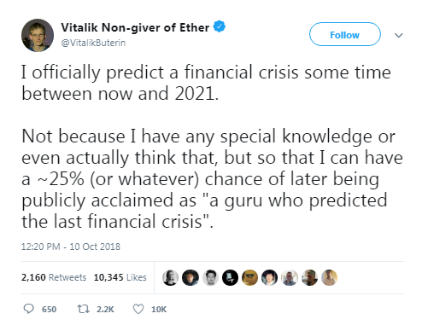This screenshot has width=428, height=331.
Task: Open the 12:20 PM - 10 Oct 2018 timestamp
Action: coord(71,247)
